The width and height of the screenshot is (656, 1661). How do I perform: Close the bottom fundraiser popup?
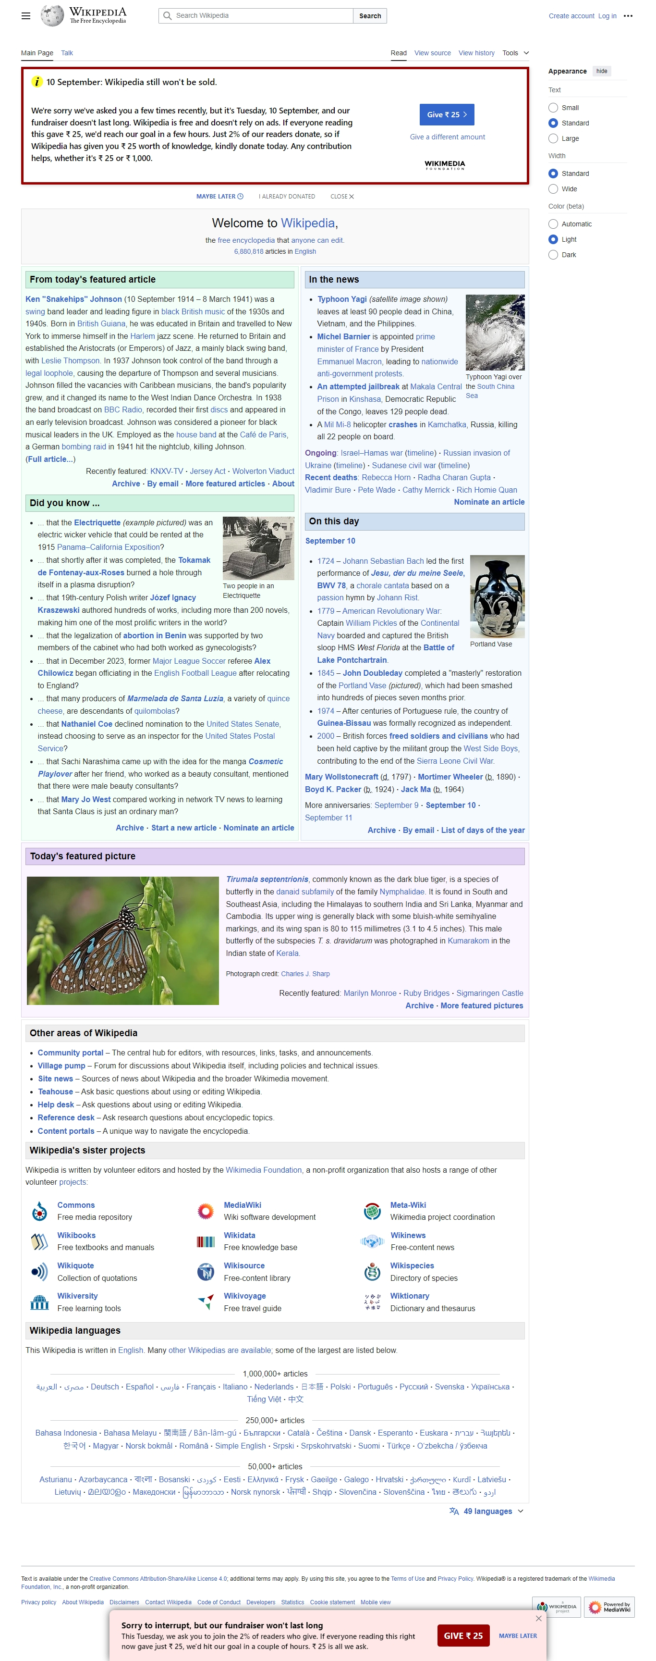(x=539, y=1618)
